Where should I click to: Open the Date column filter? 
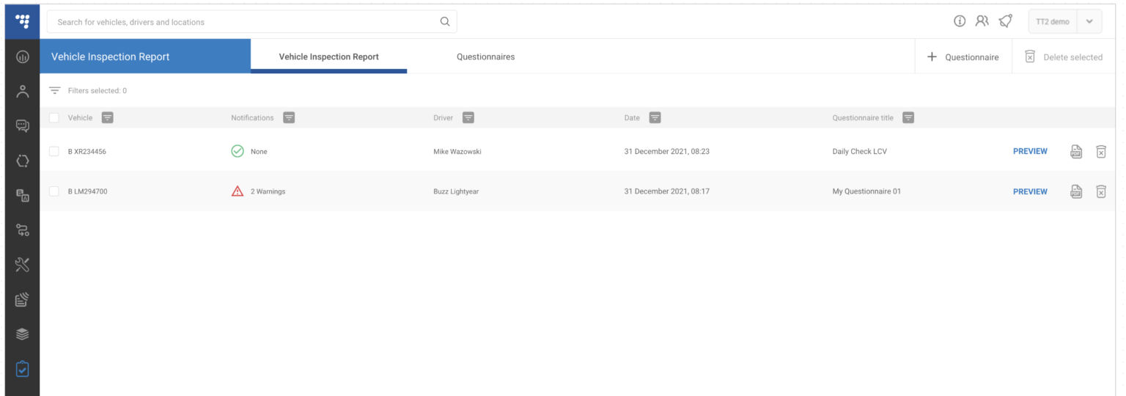655,117
